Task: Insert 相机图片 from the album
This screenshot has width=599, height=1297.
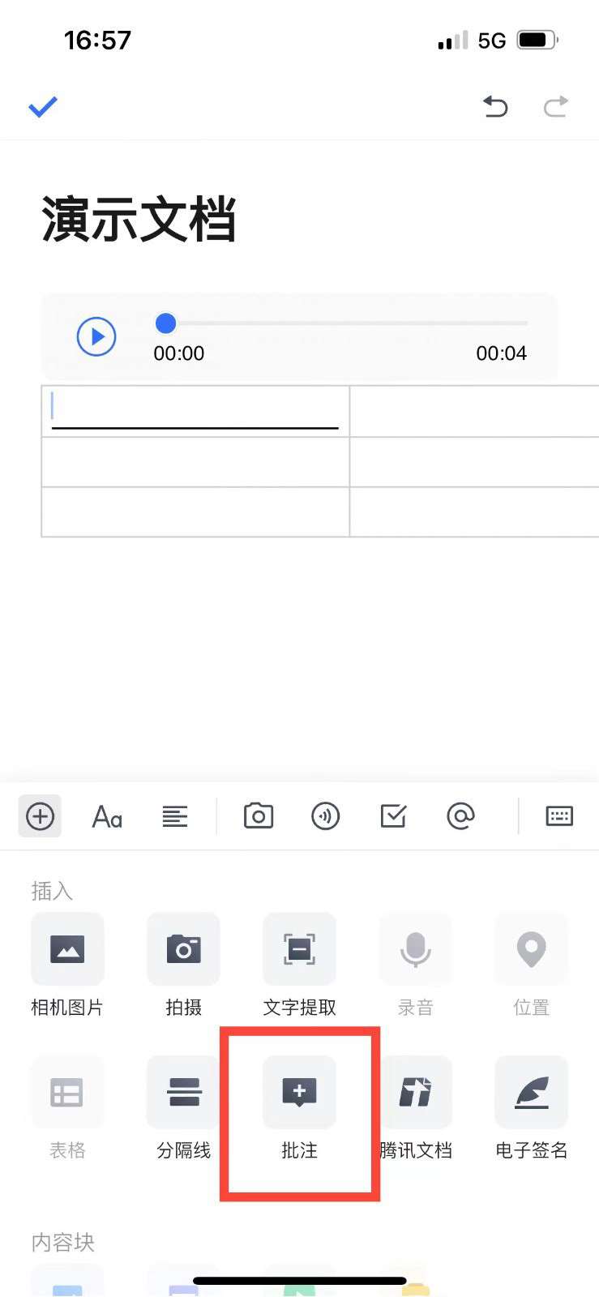Action: (67, 949)
